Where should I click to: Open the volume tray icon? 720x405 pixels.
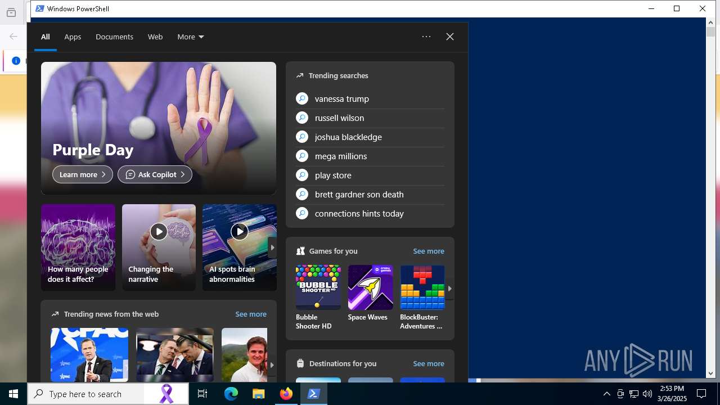647,394
